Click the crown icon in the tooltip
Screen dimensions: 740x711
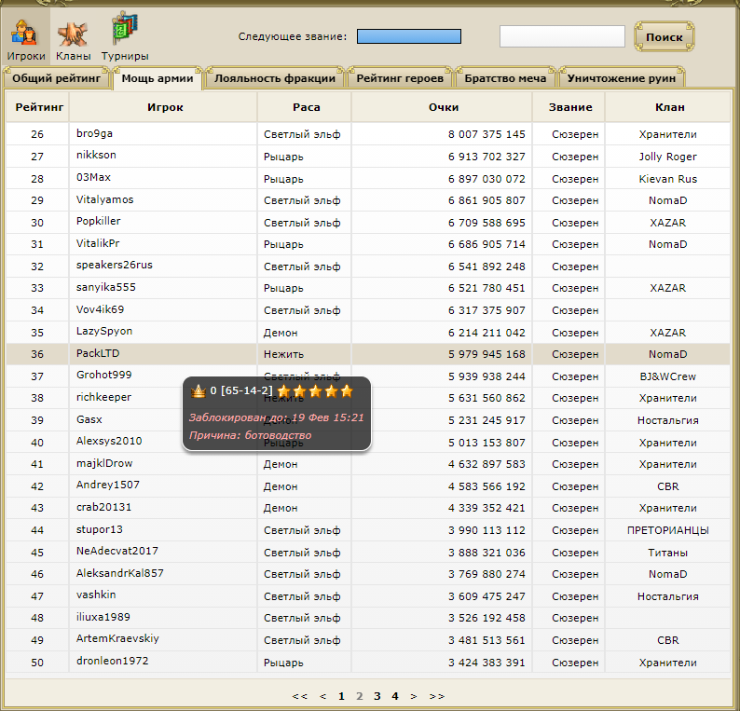coord(199,391)
